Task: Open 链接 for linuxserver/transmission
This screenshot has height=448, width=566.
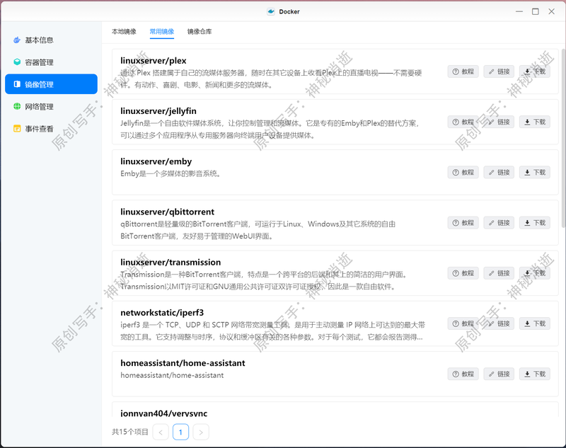Action: 499,273
